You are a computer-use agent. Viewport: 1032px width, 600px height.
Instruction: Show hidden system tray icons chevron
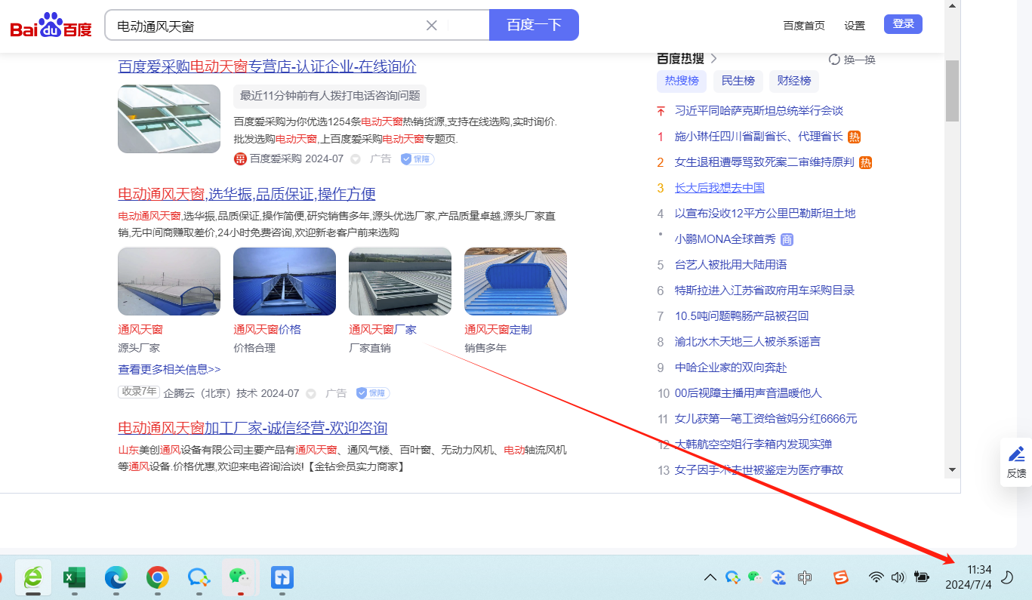point(710,578)
